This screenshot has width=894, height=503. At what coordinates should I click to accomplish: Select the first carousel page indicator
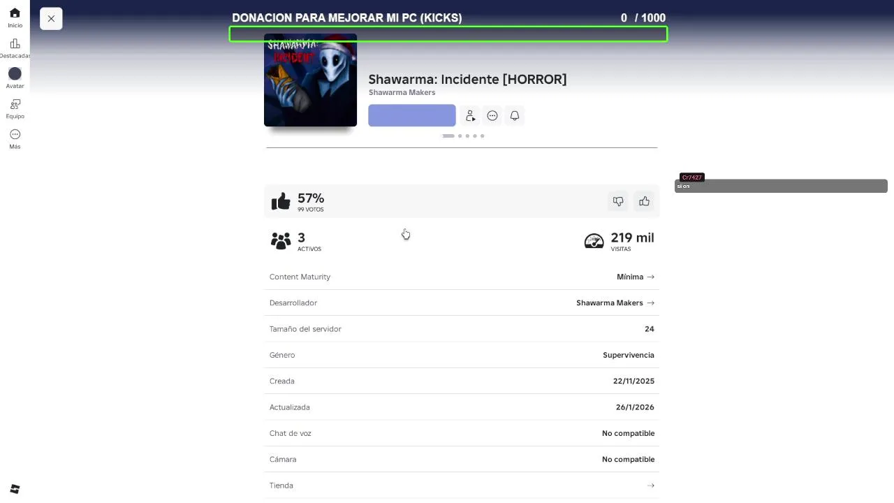tap(448, 136)
